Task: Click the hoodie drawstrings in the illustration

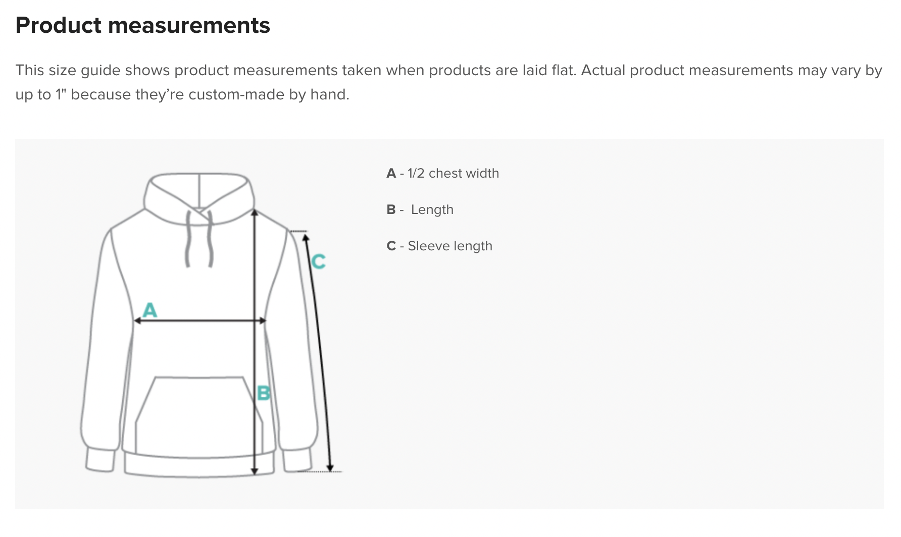Action: point(199,239)
